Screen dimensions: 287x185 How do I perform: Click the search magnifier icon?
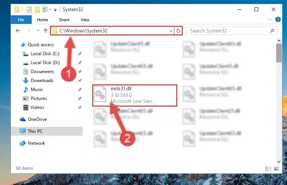coord(272,31)
